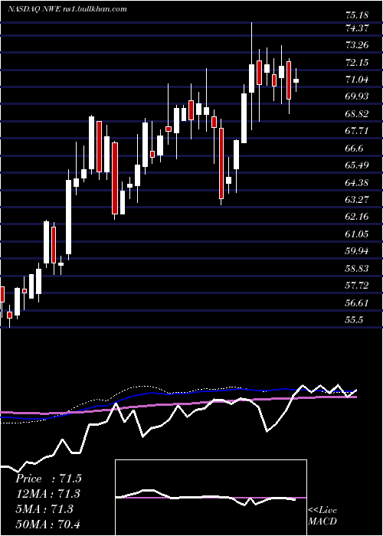Screen dimensions: 383x536
Task: Click the 73.26 price axis label
Action: 356,45
